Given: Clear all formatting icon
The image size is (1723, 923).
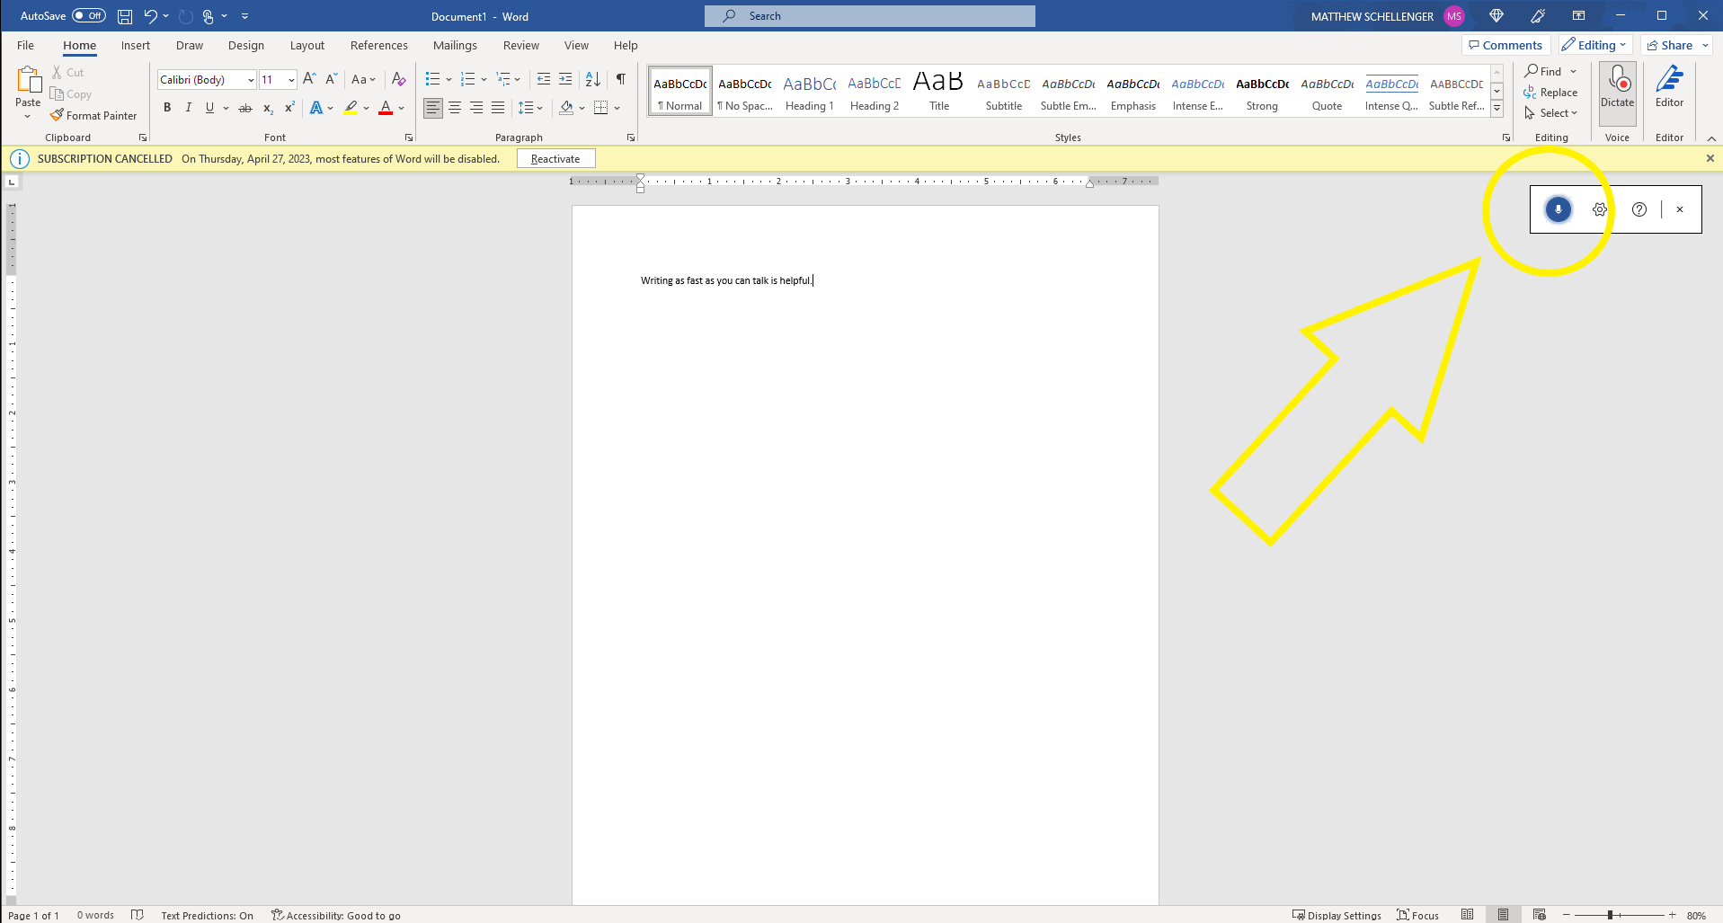Looking at the screenshot, I should 399,79.
